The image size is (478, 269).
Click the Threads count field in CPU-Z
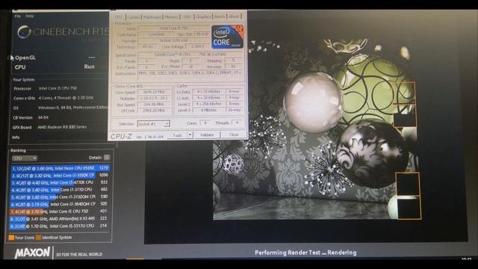click(x=238, y=123)
